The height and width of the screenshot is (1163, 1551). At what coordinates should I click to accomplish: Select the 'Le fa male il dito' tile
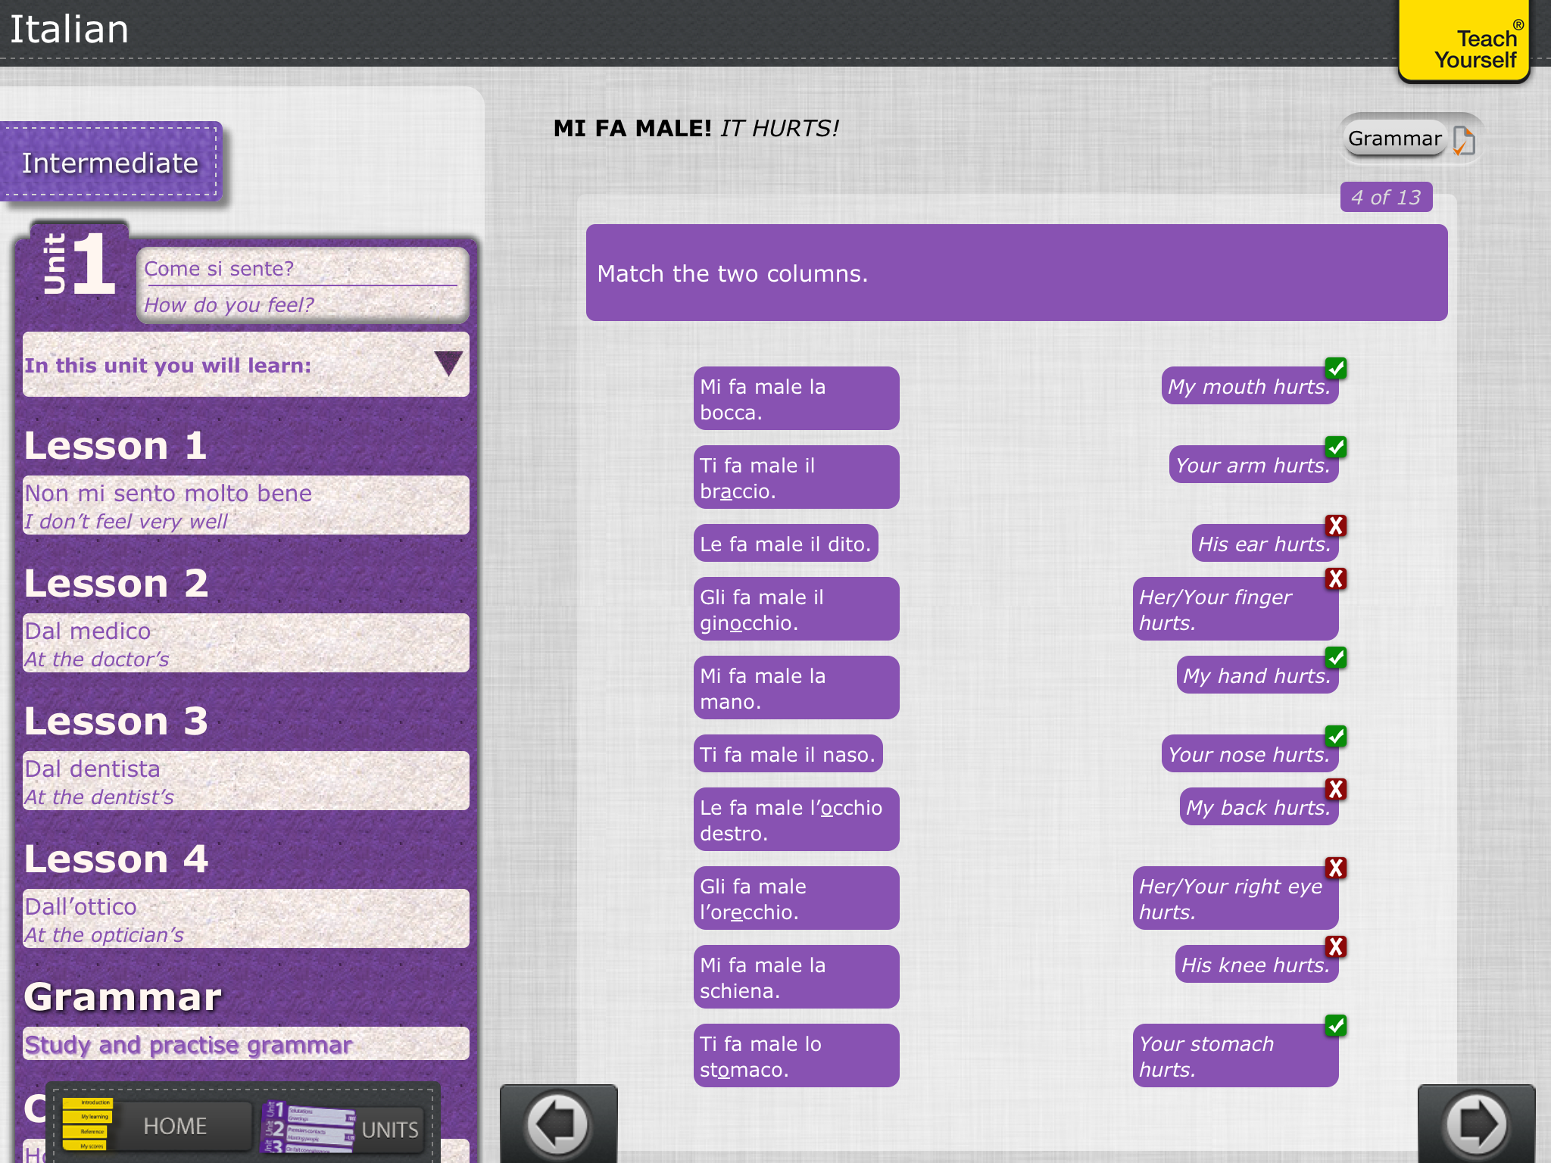pyautogui.click(x=785, y=544)
